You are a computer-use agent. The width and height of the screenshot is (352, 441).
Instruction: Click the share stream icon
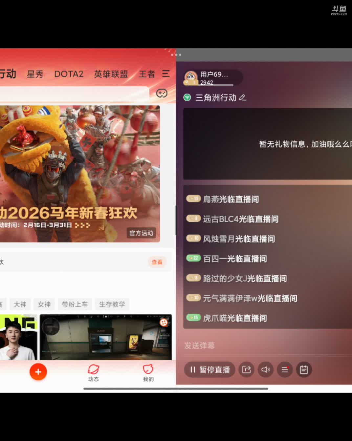click(246, 370)
